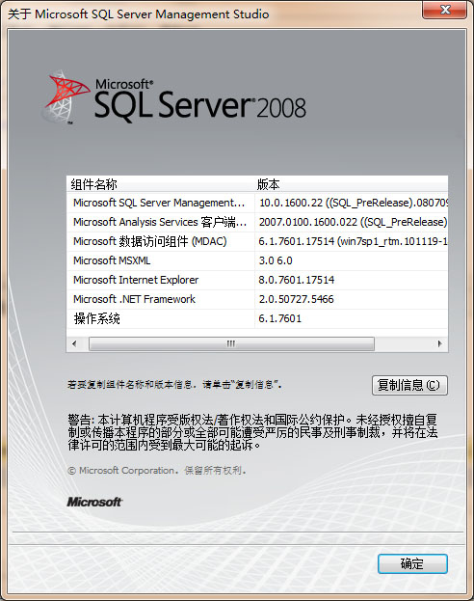Select the Microsoft Analysis Services 客户端 row
Viewport: 474px width, 601px height.
click(x=257, y=222)
